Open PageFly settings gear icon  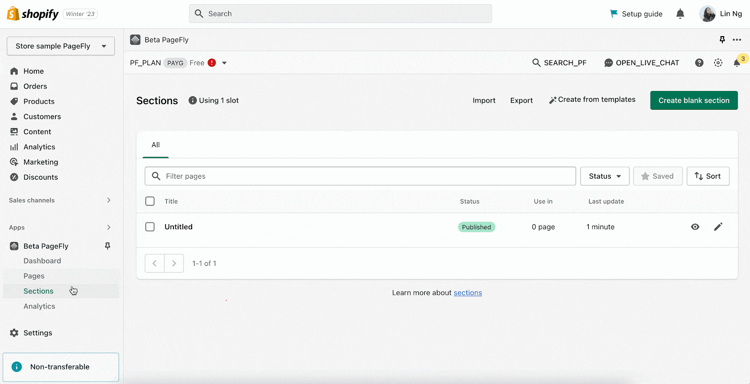[718, 63]
